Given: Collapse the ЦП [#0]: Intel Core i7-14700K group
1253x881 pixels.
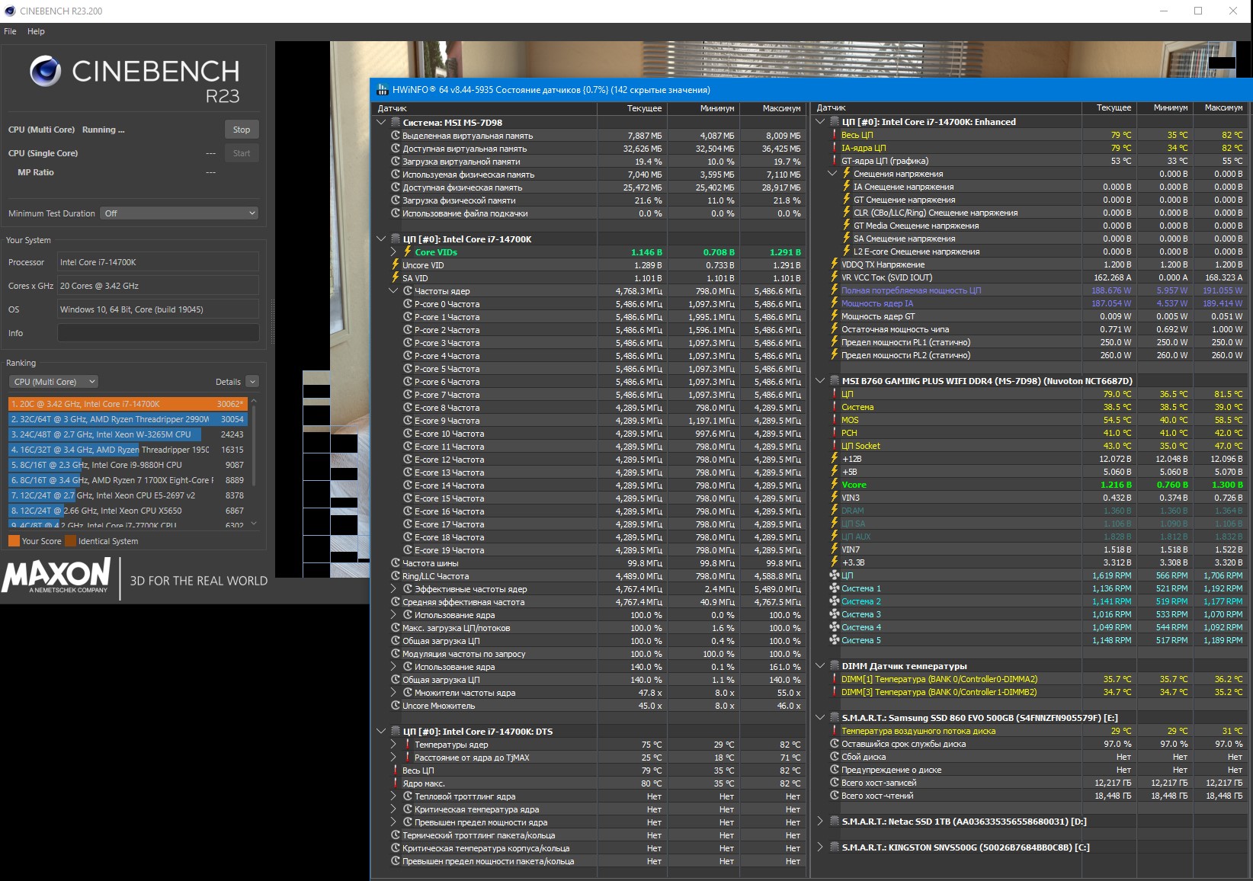Looking at the screenshot, I should (x=381, y=239).
